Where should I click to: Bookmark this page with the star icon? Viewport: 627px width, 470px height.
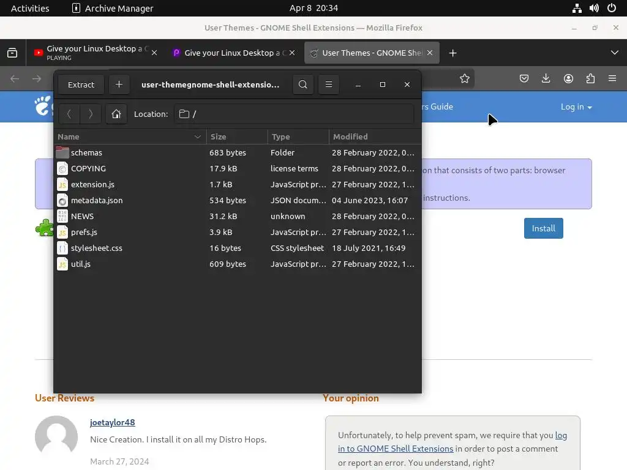click(x=464, y=78)
